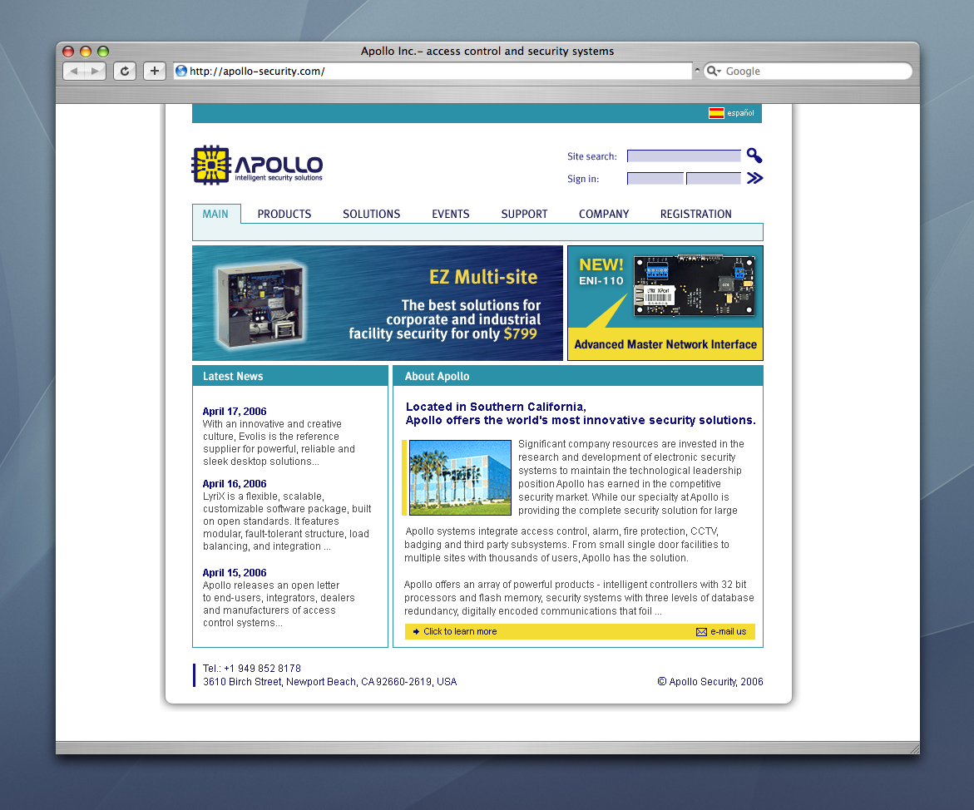
Task: Open the REGISTRATION menu tab
Action: [695, 214]
